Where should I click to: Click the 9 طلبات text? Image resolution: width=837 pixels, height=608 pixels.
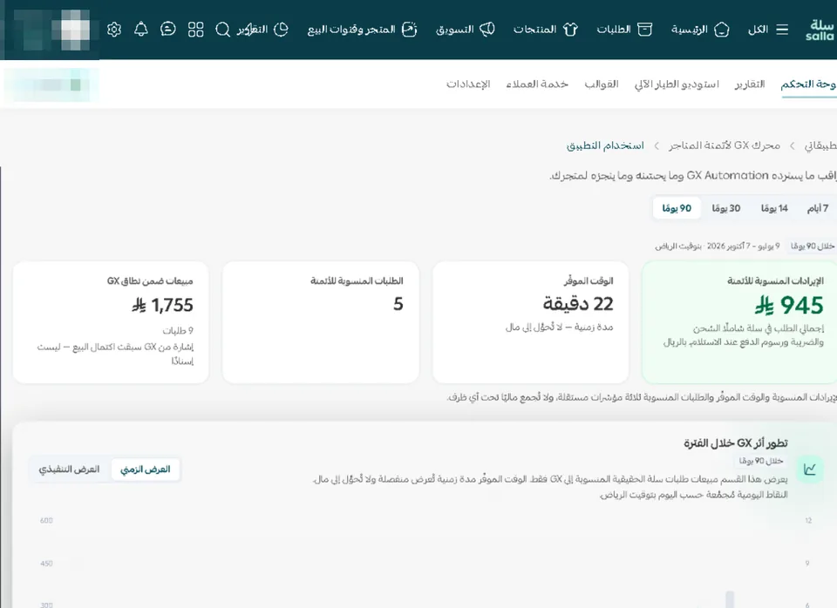(x=178, y=331)
